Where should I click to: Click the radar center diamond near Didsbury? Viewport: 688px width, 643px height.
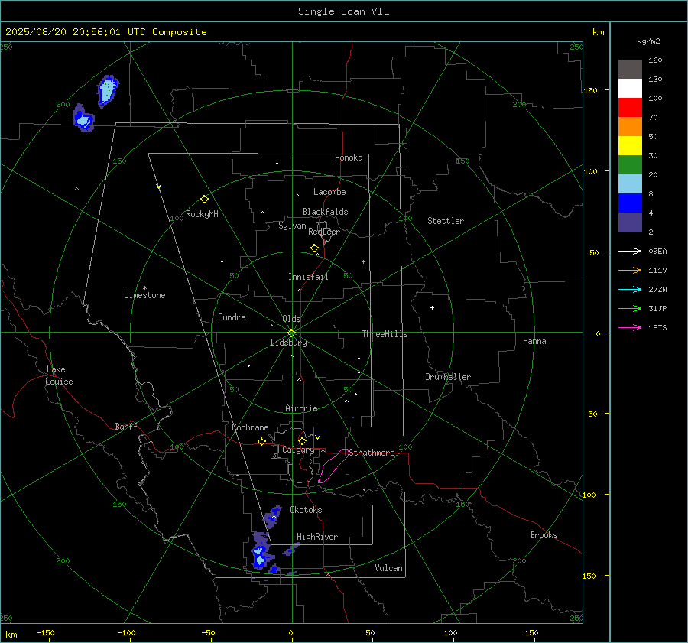[x=291, y=333]
